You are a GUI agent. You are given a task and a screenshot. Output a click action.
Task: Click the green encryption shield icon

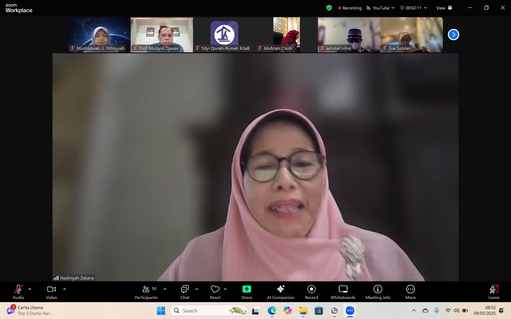pos(329,8)
